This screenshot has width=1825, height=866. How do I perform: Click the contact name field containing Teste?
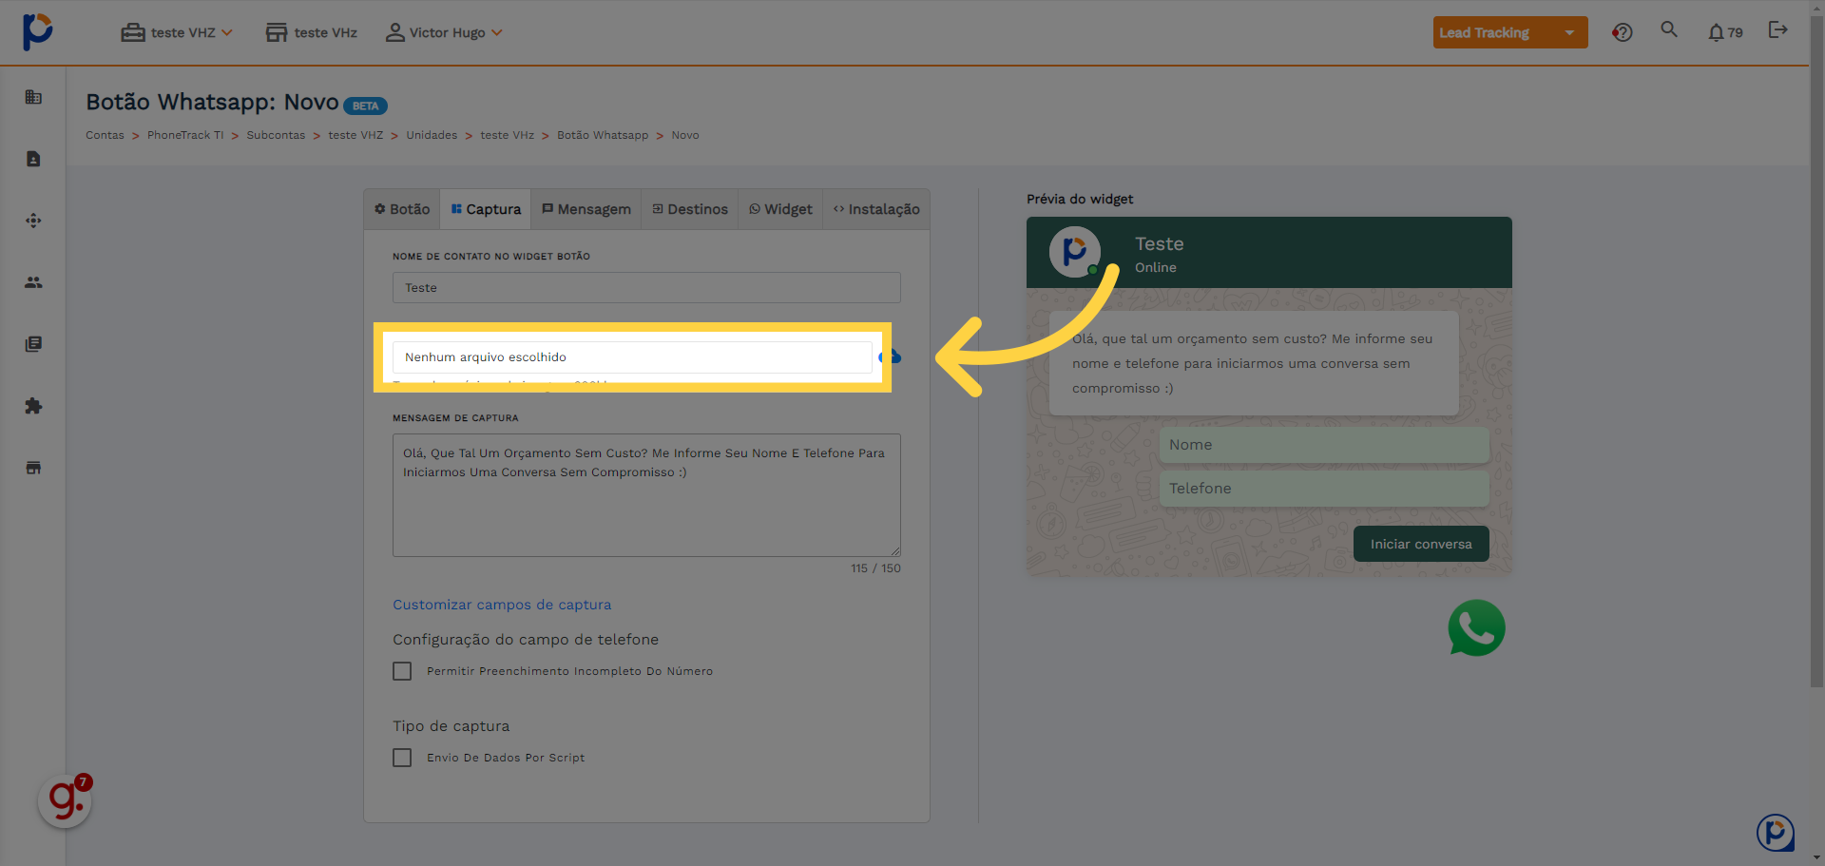646,288
